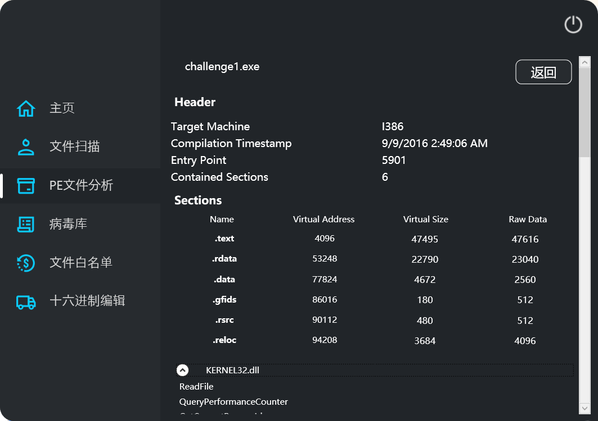
Task: Click the virus database icon
Action: click(x=26, y=225)
